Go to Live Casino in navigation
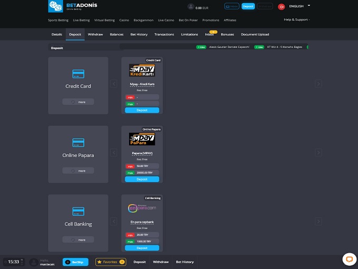358x269 pixels. tap(165, 20)
